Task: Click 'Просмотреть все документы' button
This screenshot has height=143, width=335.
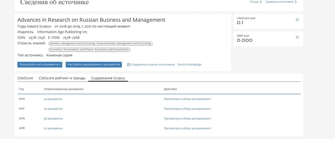Action: coord(40,64)
